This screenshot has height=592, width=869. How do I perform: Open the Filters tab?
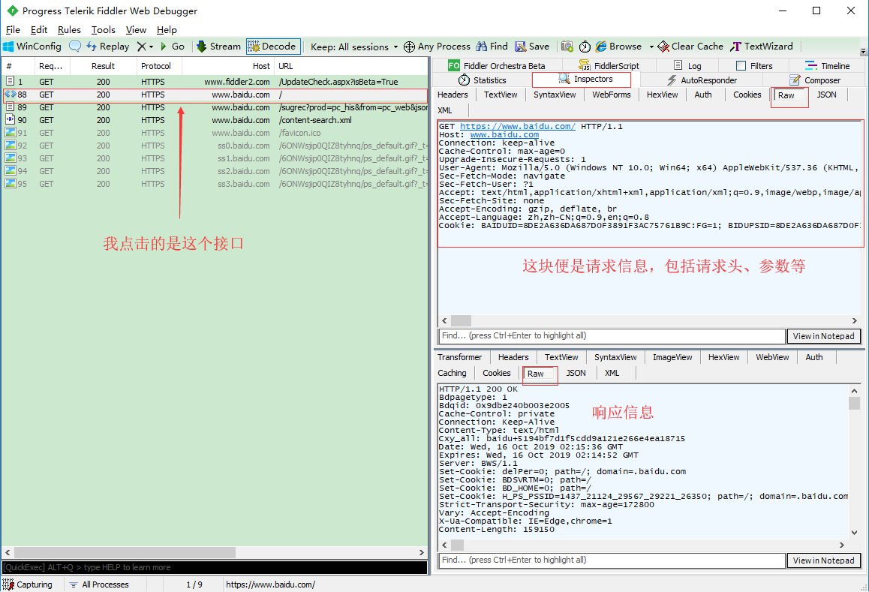pyautogui.click(x=754, y=66)
